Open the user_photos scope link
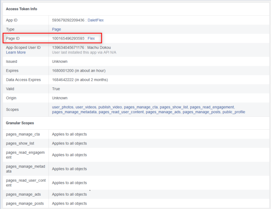This screenshot has height=209, width=271. 63,107
